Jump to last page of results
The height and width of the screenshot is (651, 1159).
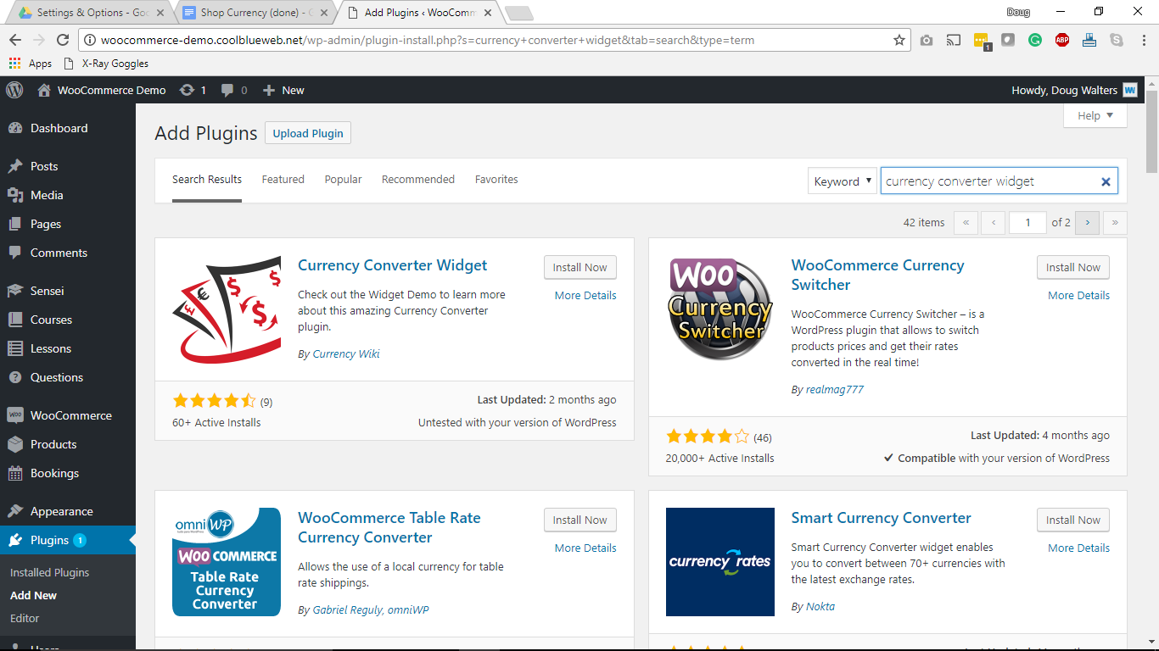click(x=1115, y=222)
